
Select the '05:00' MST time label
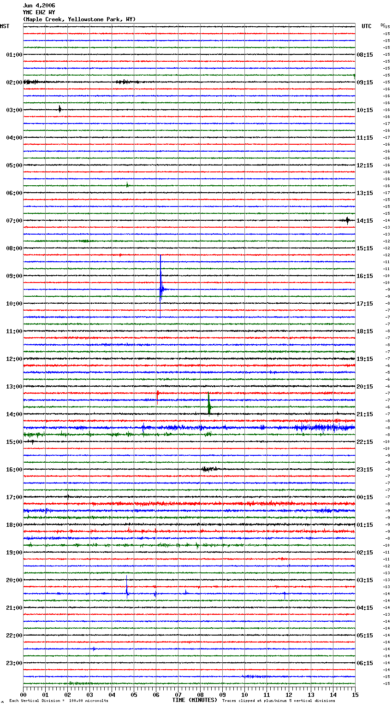click(14, 165)
